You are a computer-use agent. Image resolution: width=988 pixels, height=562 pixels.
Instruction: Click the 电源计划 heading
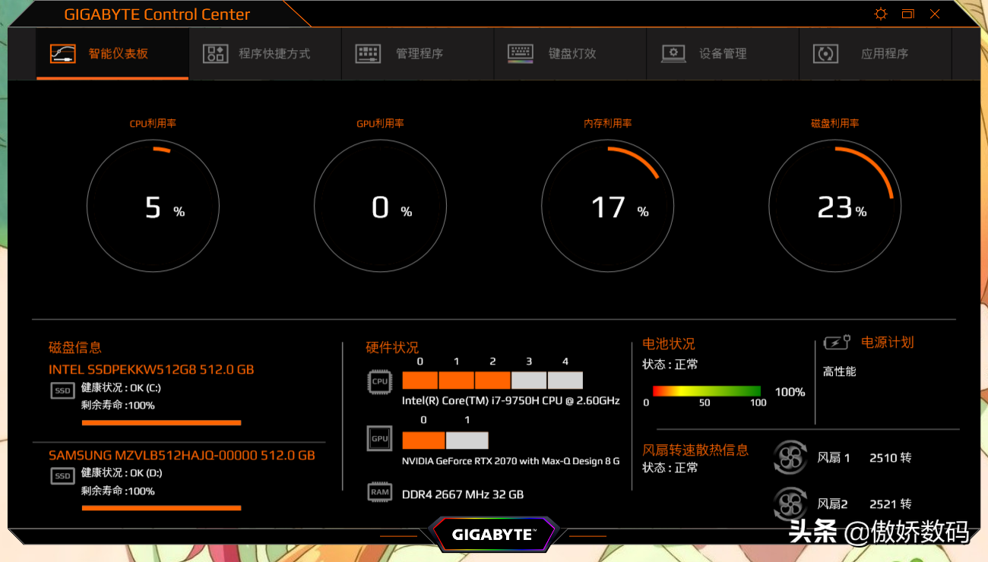[887, 343]
